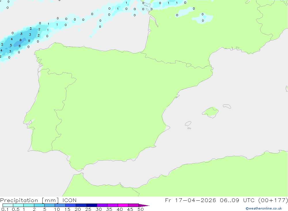This screenshot has width=288, height=211.
Task: Click the '45' legend scale label
Action: click(x=130, y=209)
